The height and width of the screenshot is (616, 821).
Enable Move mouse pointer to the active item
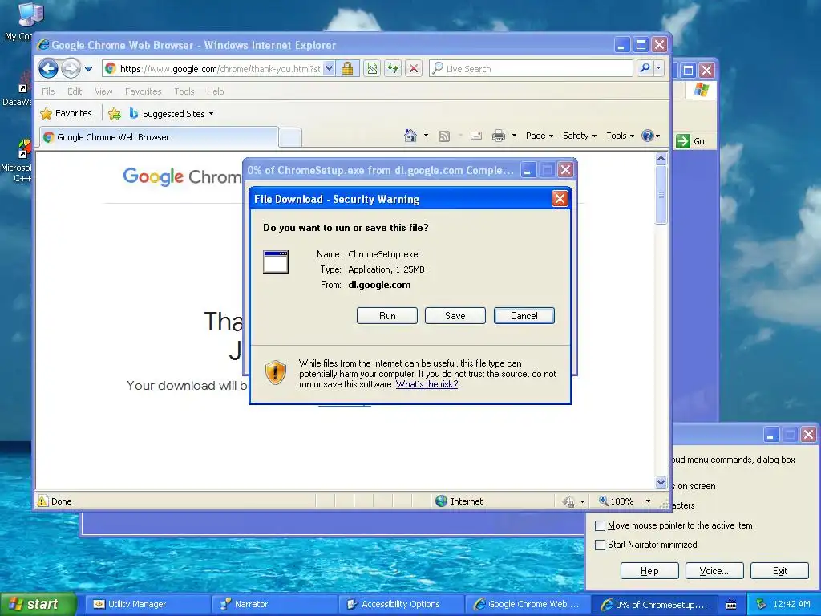click(600, 525)
